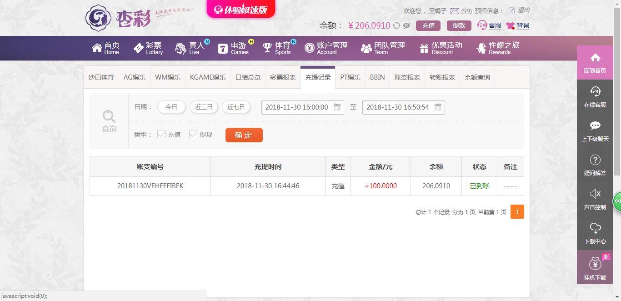Click the 充值 recharge button in header
The height and width of the screenshot is (301, 621).
[428, 25]
